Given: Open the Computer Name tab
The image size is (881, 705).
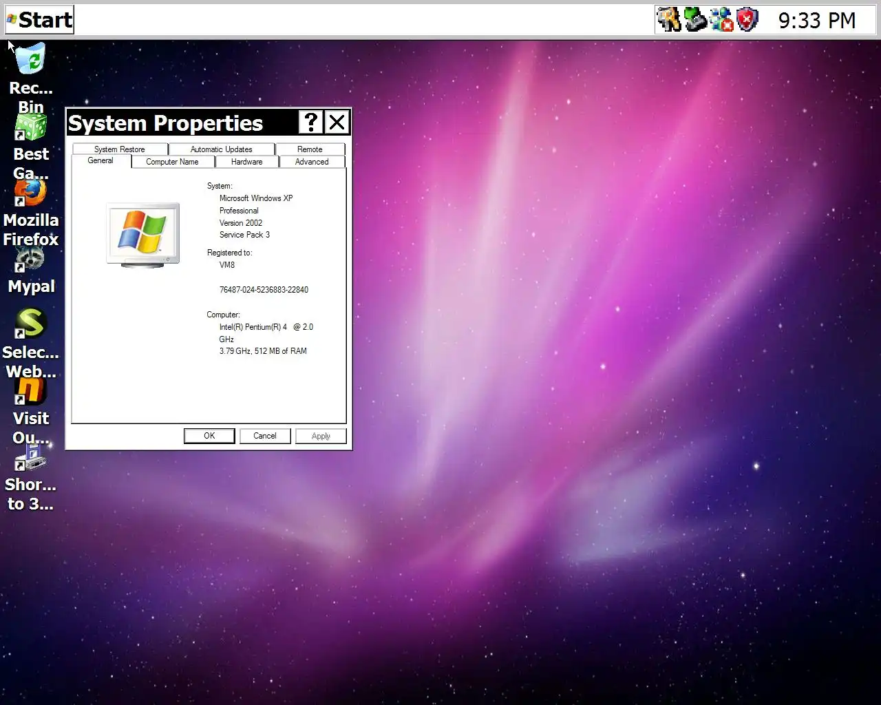Looking at the screenshot, I should click(172, 162).
